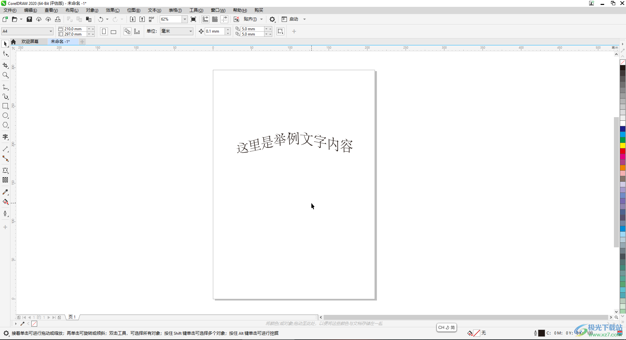Expand the 贴齐 snap-to dropdown

coord(261,19)
